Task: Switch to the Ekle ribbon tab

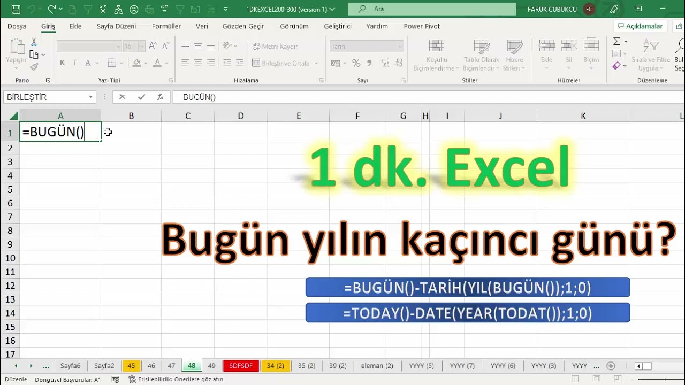Action: 75,26
